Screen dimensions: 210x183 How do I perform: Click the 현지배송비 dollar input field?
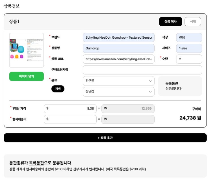(x=70, y=119)
